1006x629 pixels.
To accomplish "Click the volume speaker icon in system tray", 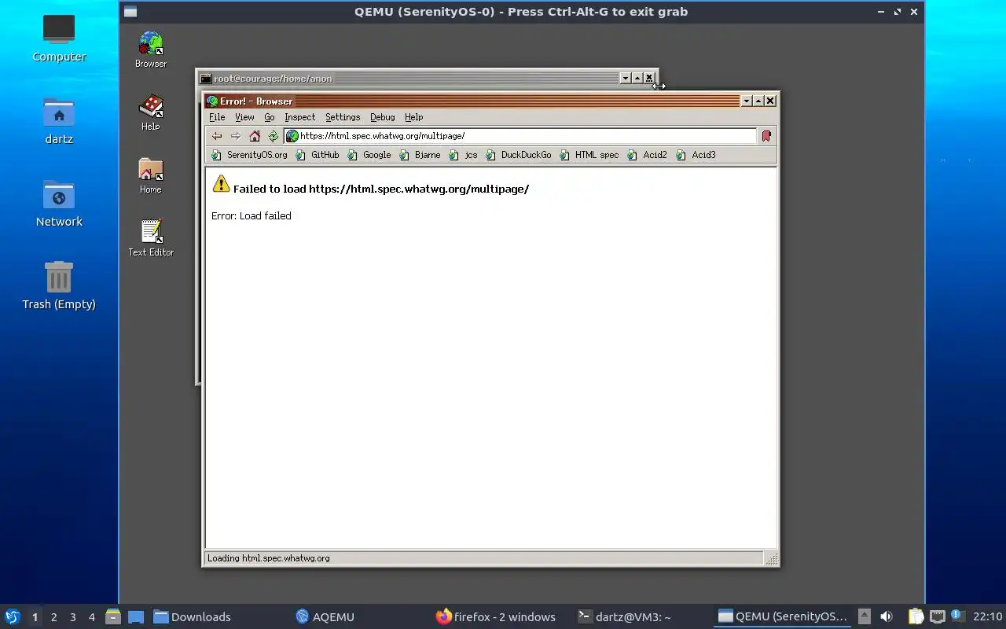I will (887, 616).
